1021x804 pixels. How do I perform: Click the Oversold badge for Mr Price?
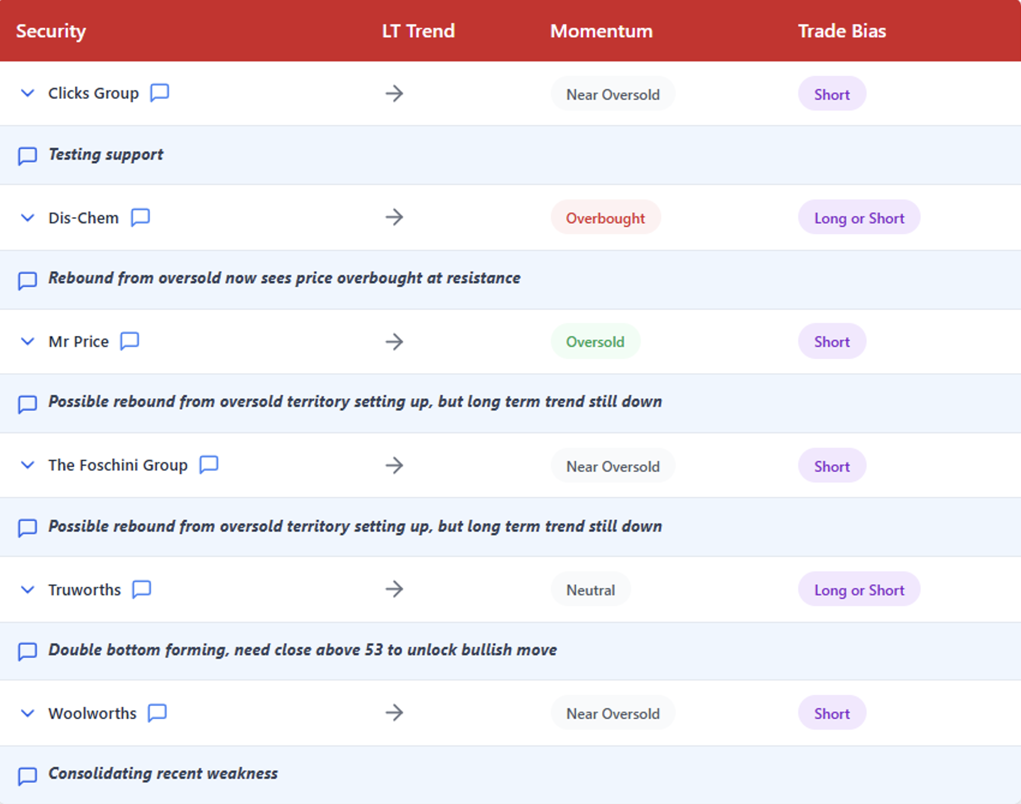595,341
